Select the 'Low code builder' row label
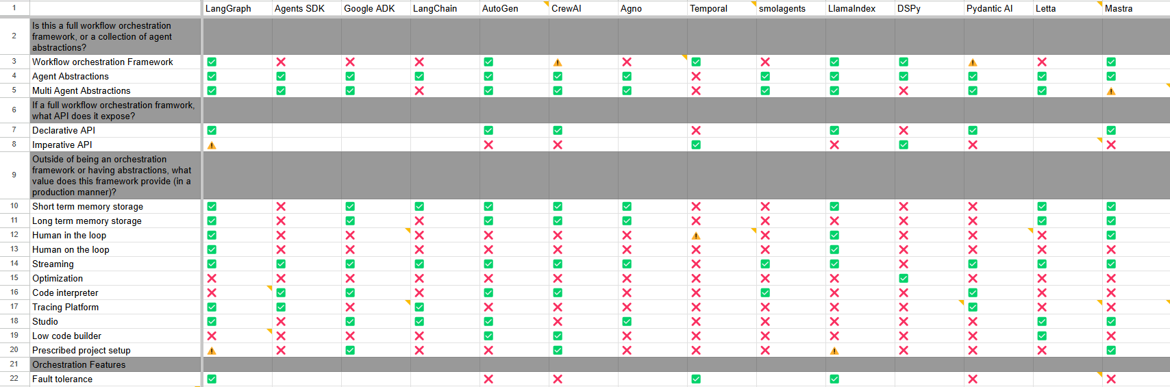This screenshot has width=1170, height=387. coord(115,336)
